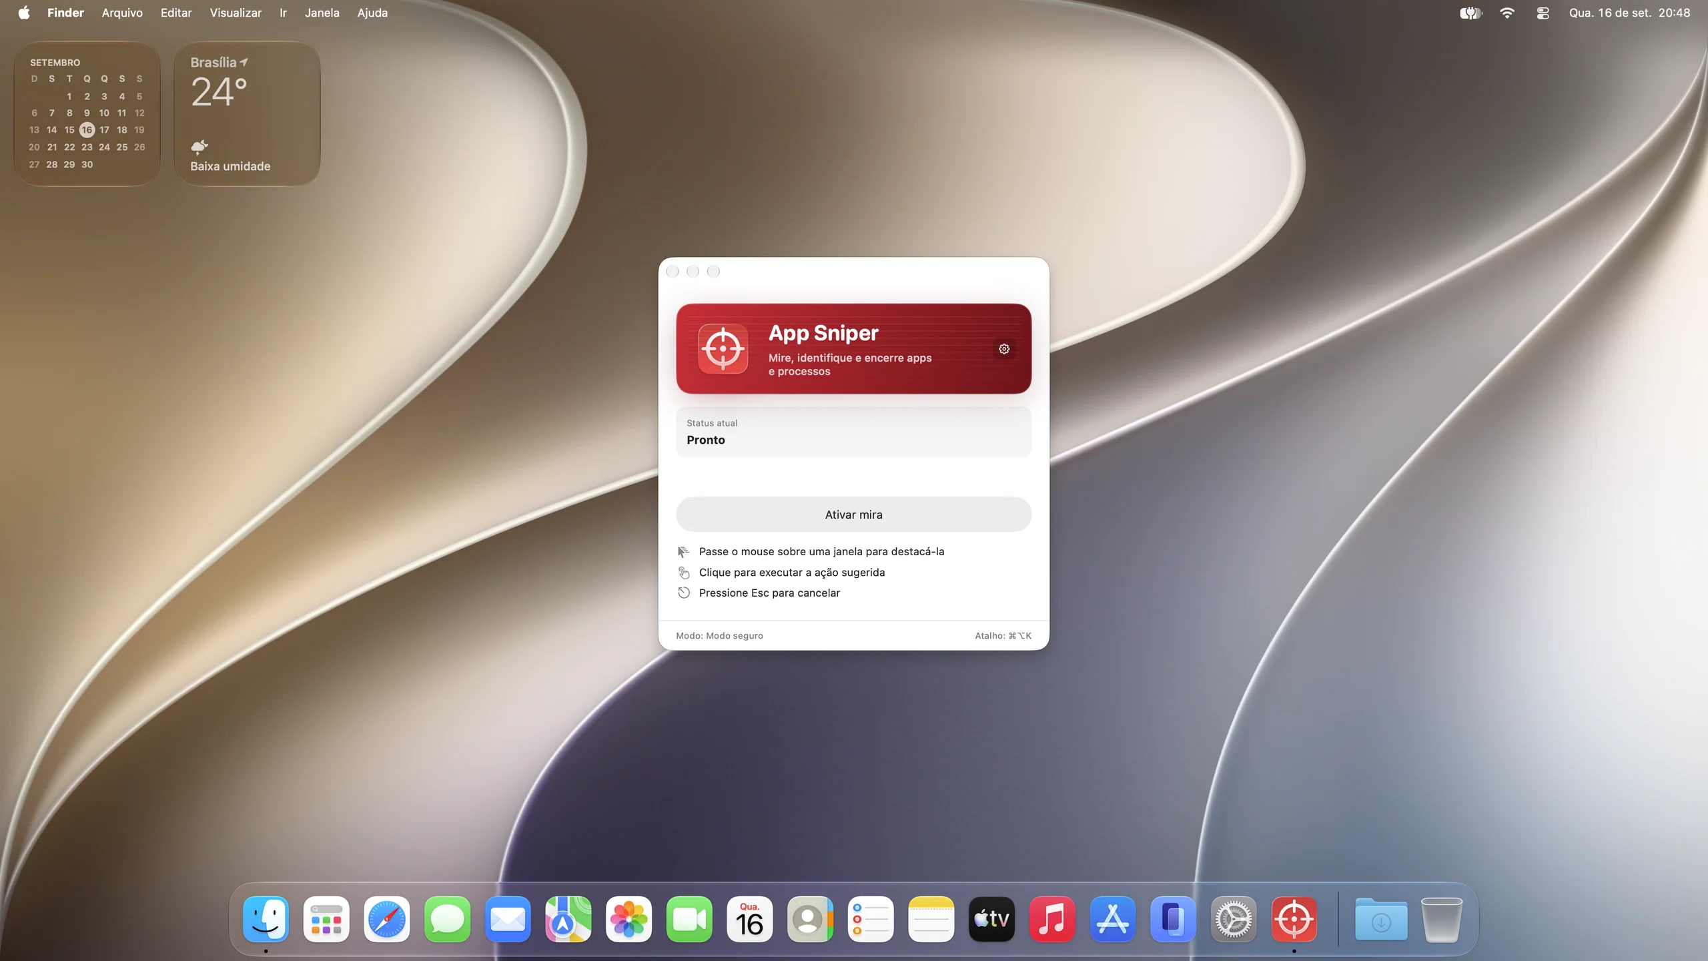Open the Trash in the Dock

pyautogui.click(x=1442, y=919)
